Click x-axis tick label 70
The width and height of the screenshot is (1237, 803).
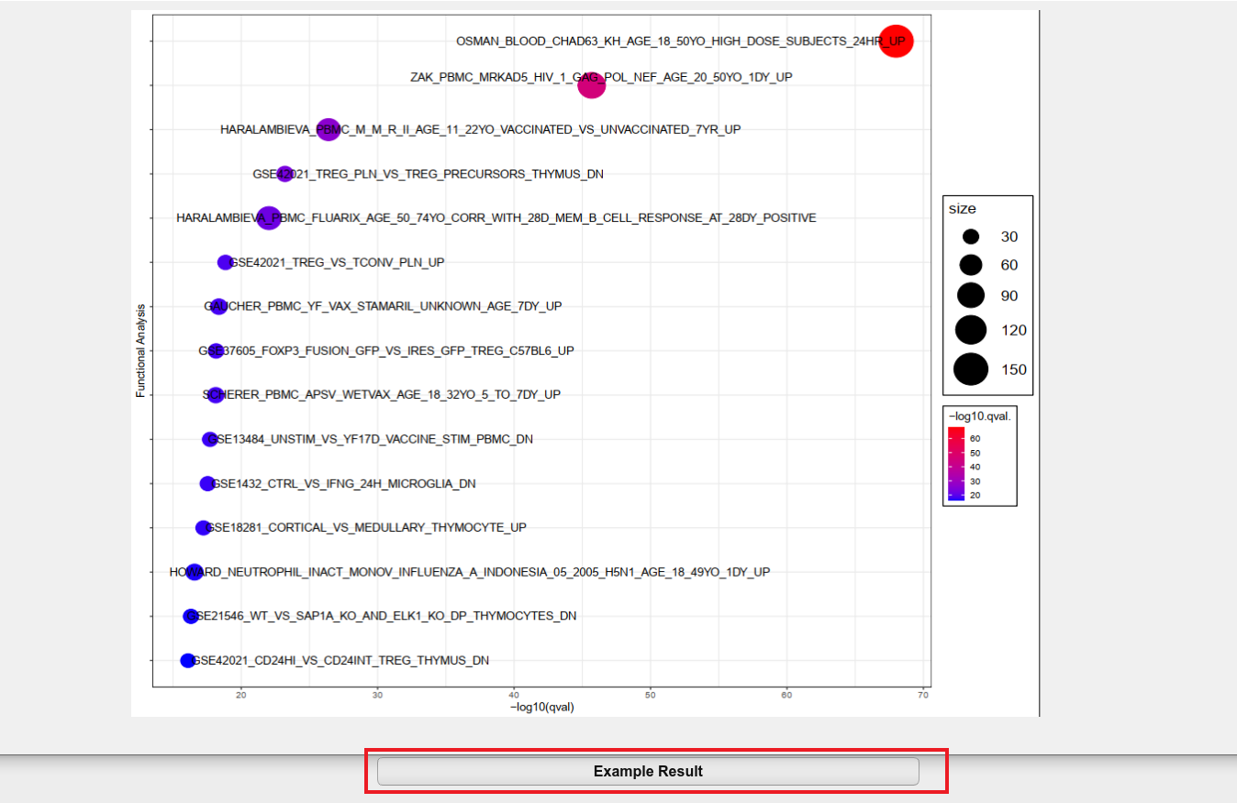pyautogui.click(x=923, y=695)
